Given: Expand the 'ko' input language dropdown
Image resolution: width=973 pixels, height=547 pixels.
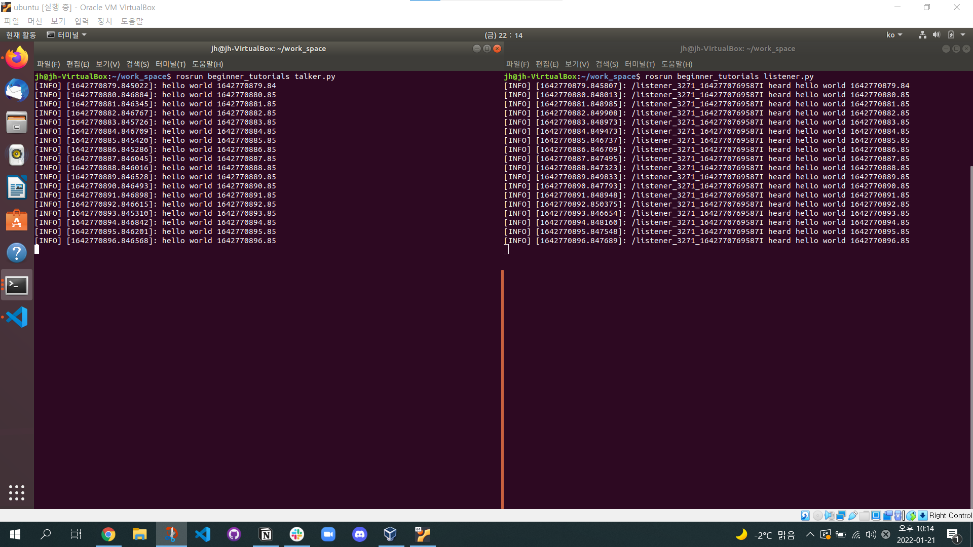Looking at the screenshot, I should (x=894, y=35).
